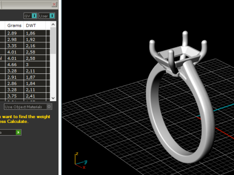This screenshot has width=234, height=175.
Task: Select the Grams cell 2.98
Action: (x=15, y=39)
